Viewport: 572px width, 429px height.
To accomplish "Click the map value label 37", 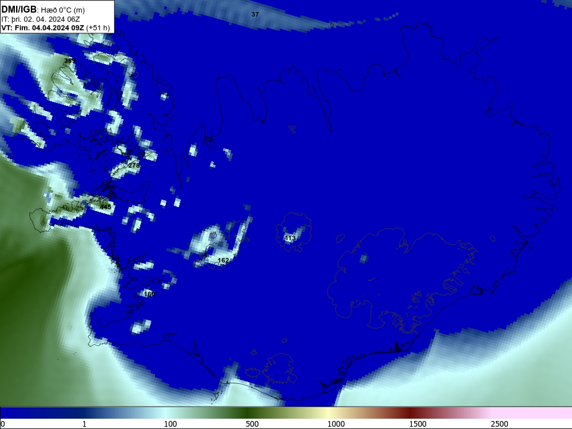I will pyautogui.click(x=255, y=14).
